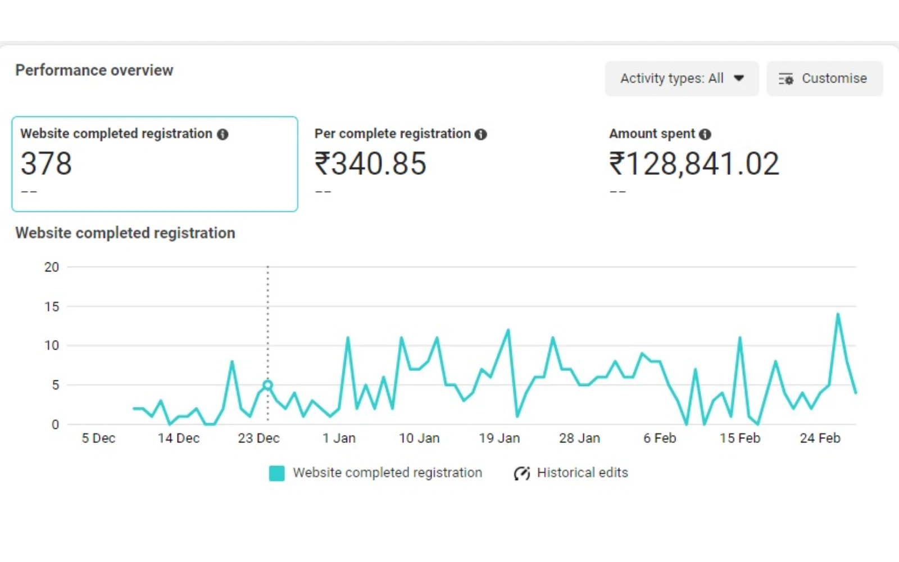Click the 378 registrations value
Image resolution: width=899 pixels, height=562 pixels.
pos(47,164)
